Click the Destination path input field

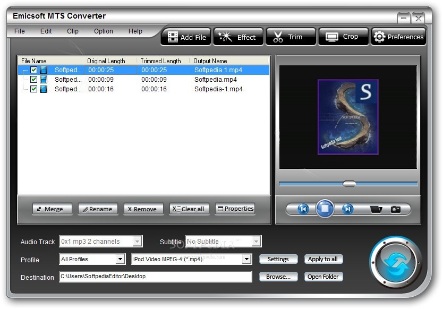click(x=156, y=277)
